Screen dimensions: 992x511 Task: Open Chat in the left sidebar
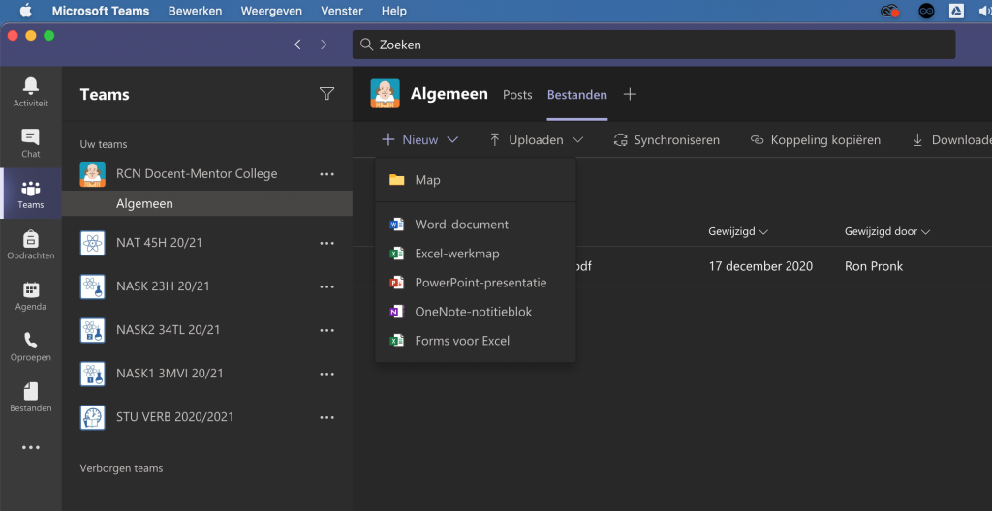point(30,142)
